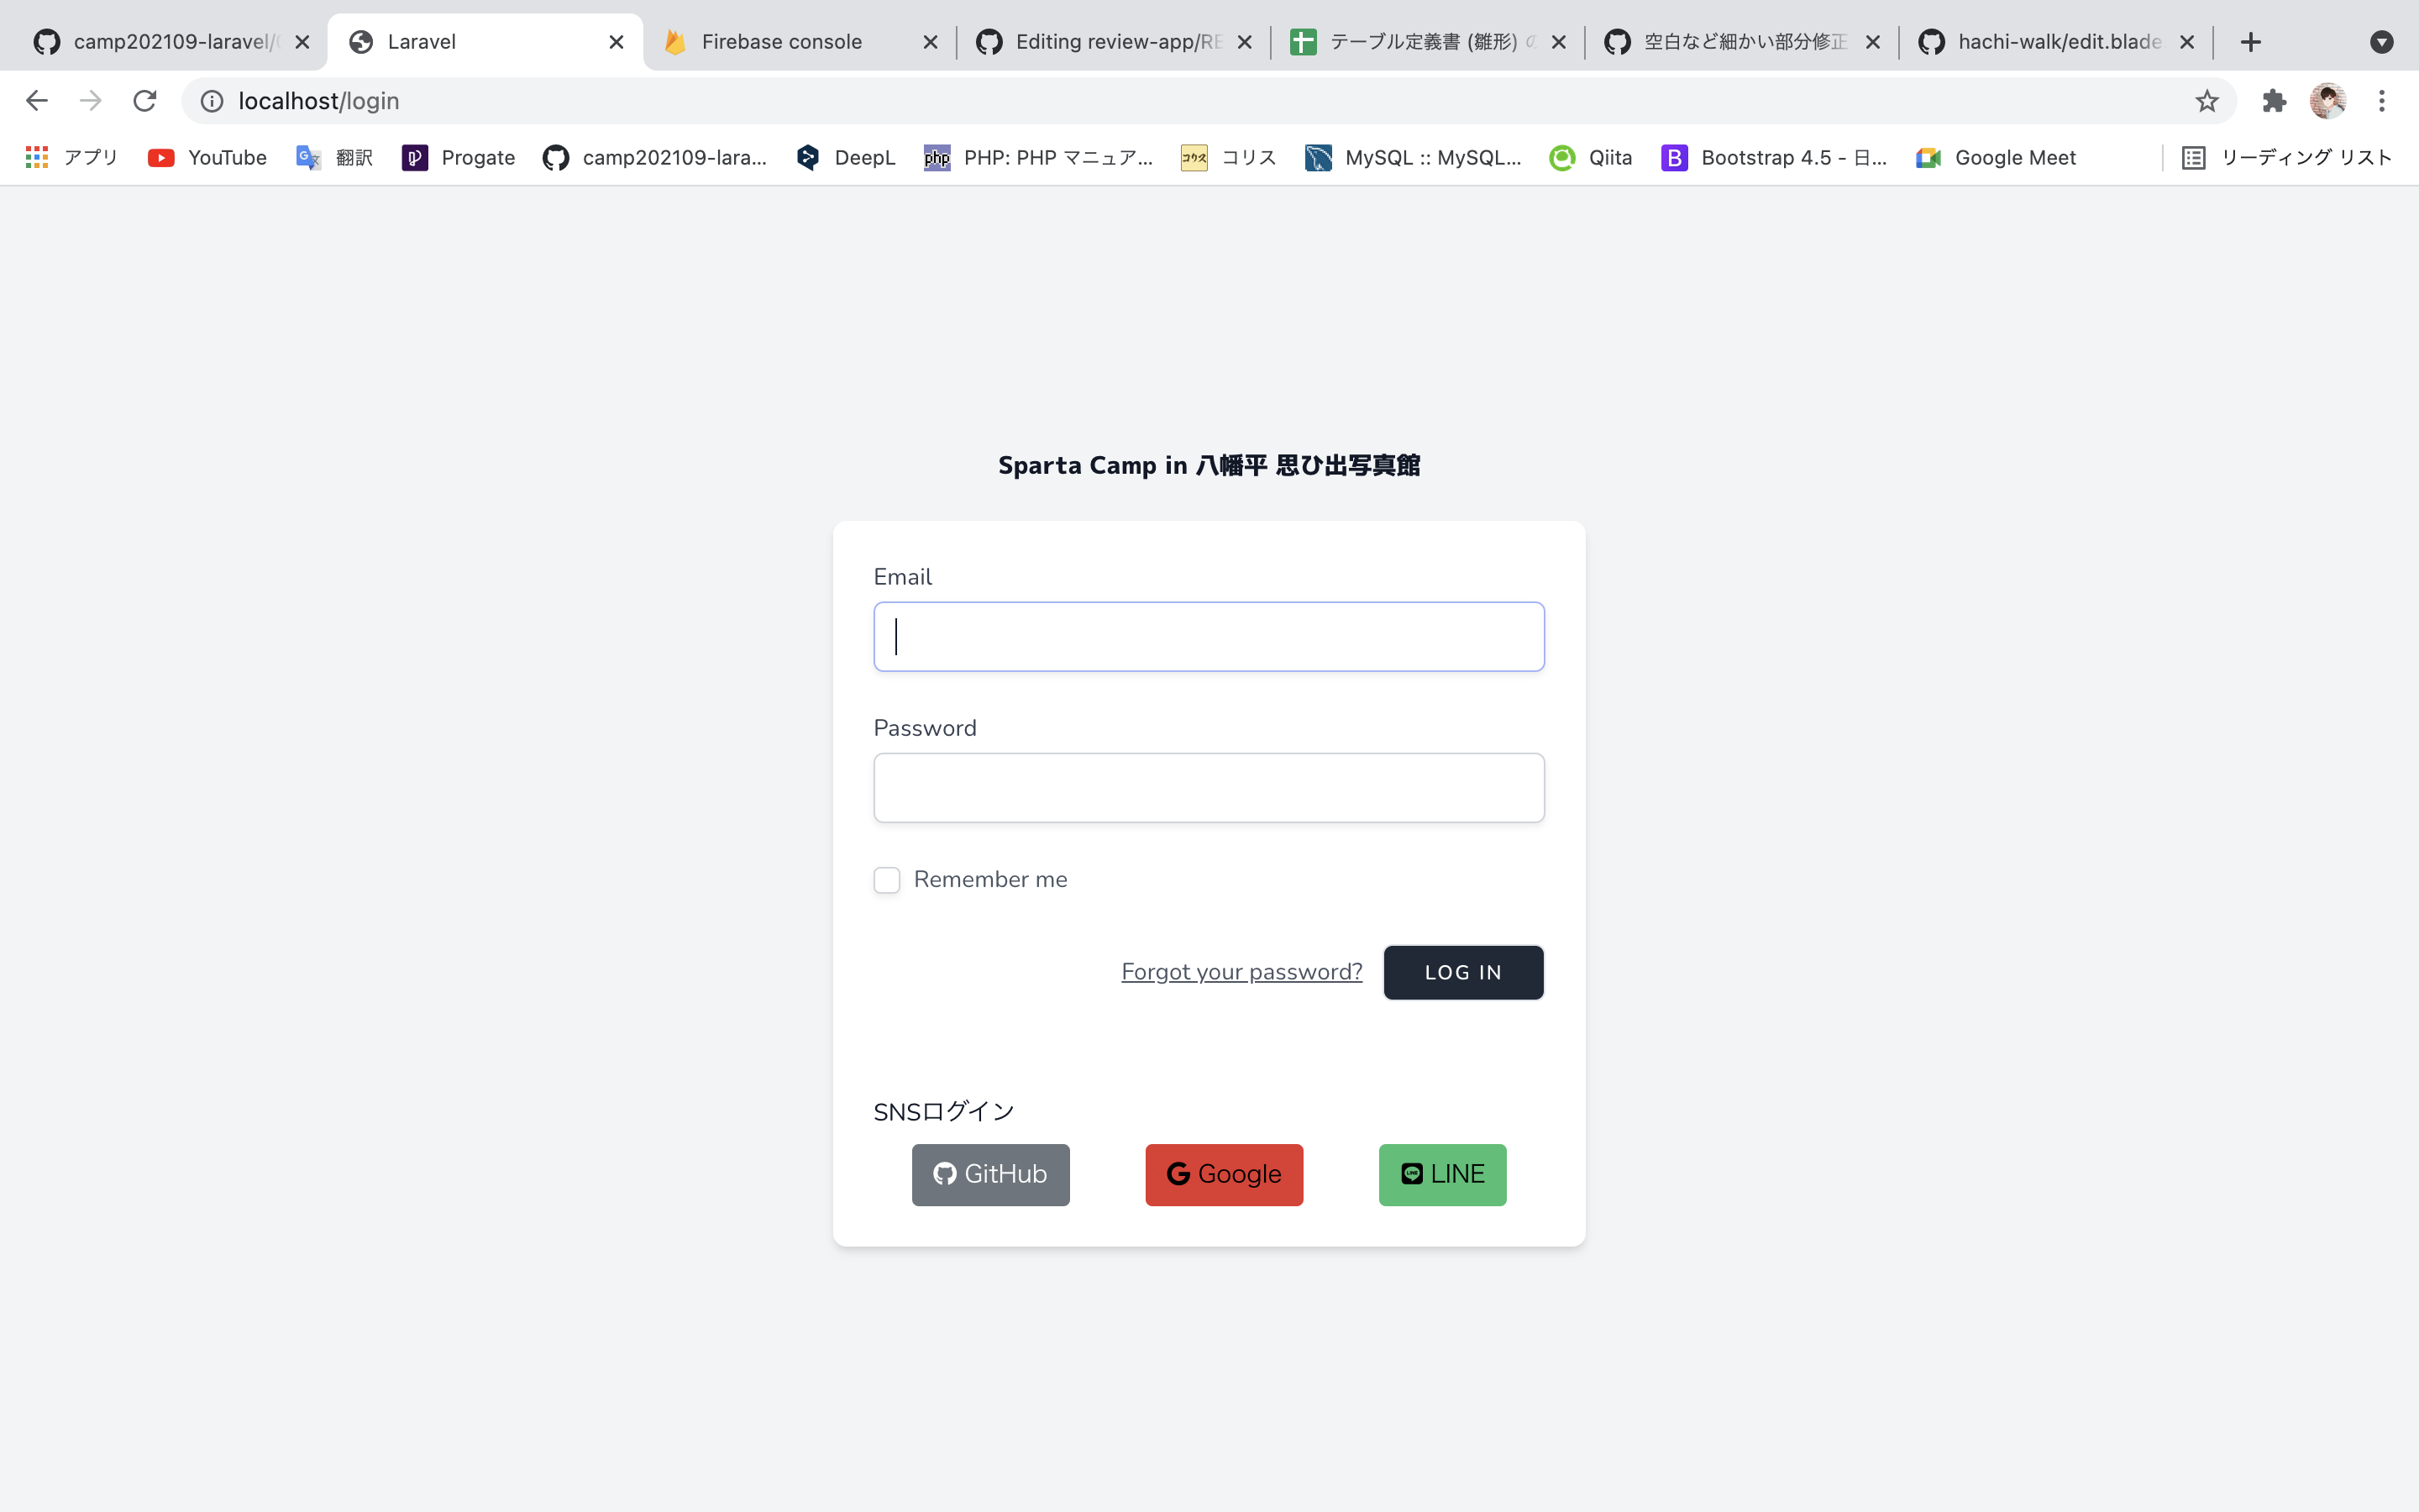Switch to the Firebase console tab
Screen dimensions: 2419x1512
(x=782, y=41)
